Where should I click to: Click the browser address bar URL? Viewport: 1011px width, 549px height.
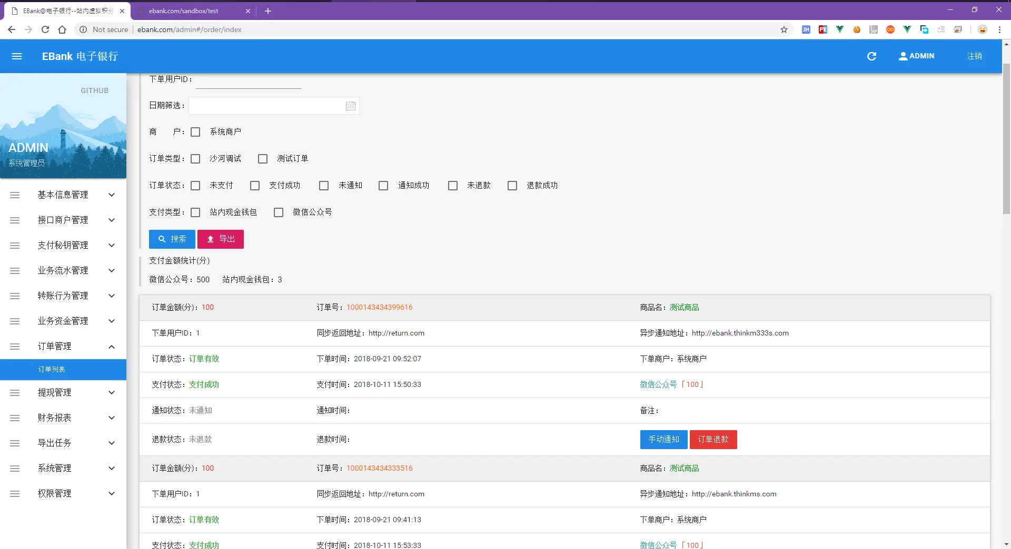coord(190,29)
